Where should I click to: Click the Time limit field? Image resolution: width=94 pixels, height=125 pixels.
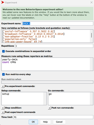click(53, 117)
